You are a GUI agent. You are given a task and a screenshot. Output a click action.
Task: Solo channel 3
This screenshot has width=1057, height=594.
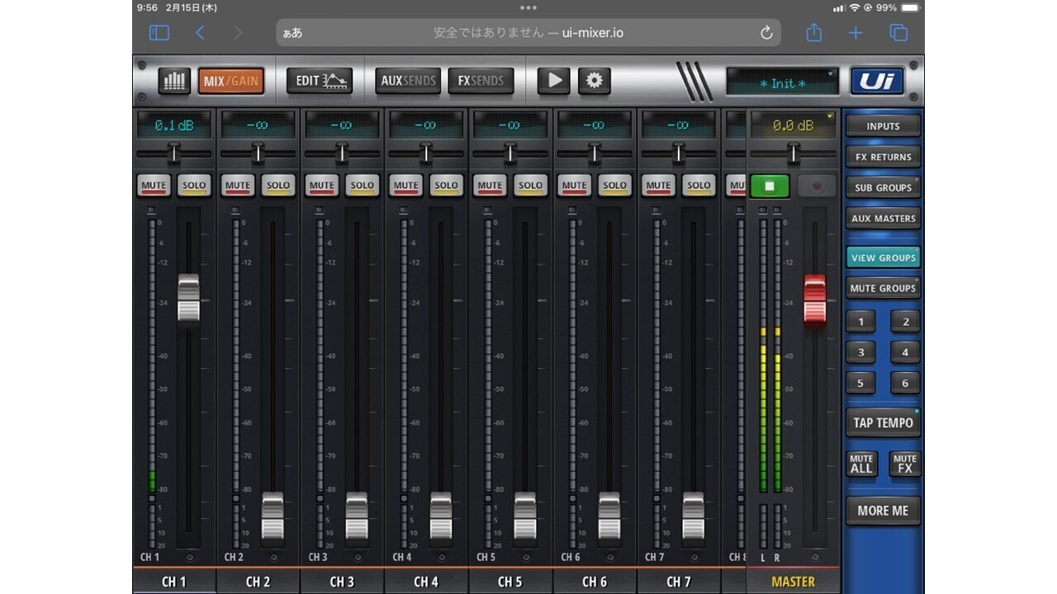click(x=363, y=186)
